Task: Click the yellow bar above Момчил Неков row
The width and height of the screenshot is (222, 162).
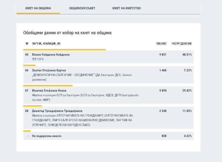Action: 48,86
